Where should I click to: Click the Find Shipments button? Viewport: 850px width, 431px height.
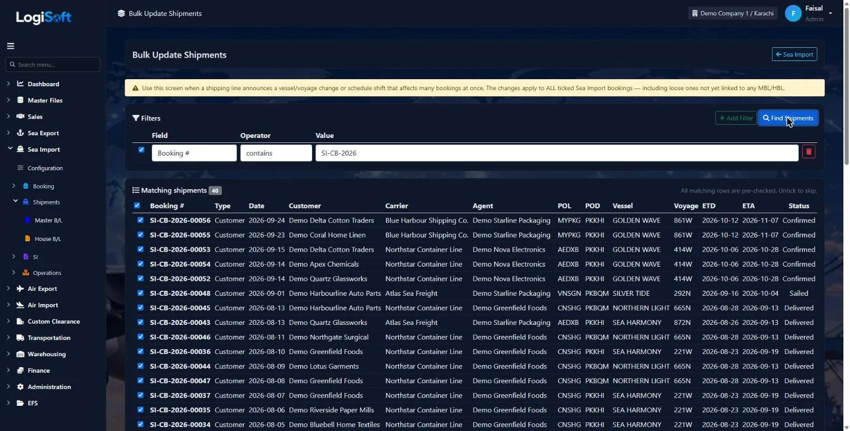click(x=788, y=118)
